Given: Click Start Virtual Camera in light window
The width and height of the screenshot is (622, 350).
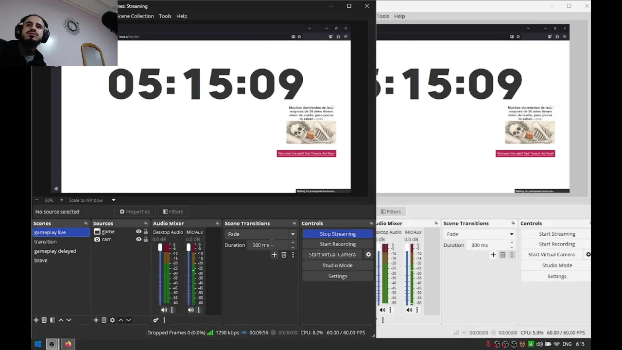Looking at the screenshot, I should tap(551, 254).
